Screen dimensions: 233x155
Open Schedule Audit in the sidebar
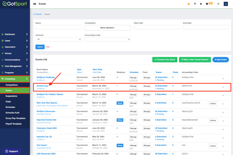[x=13, y=113]
